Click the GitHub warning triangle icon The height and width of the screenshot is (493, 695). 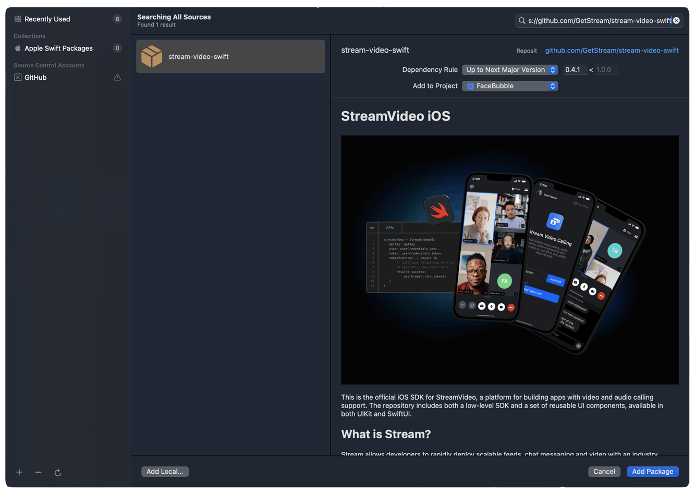117,78
